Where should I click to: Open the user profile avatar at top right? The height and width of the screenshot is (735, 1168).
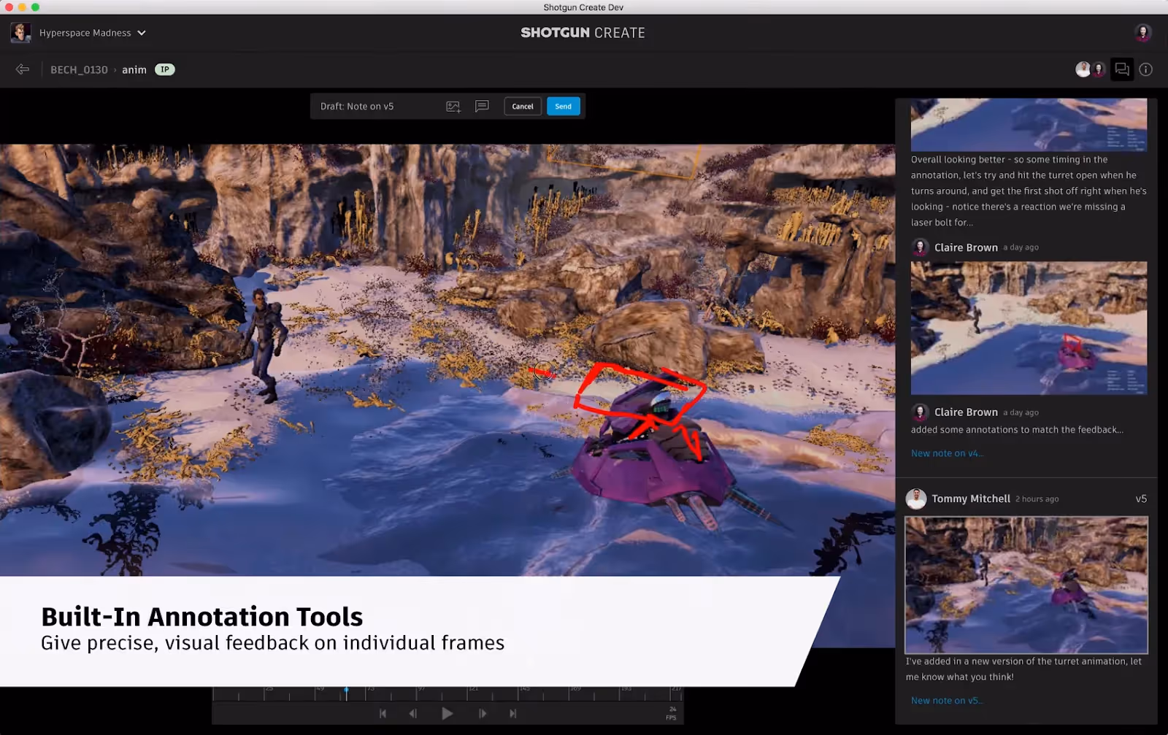[x=1143, y=32]
